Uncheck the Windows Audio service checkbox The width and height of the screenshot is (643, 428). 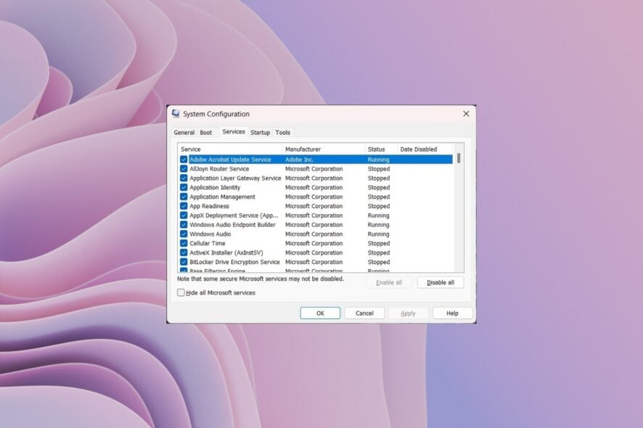[184, 234]
